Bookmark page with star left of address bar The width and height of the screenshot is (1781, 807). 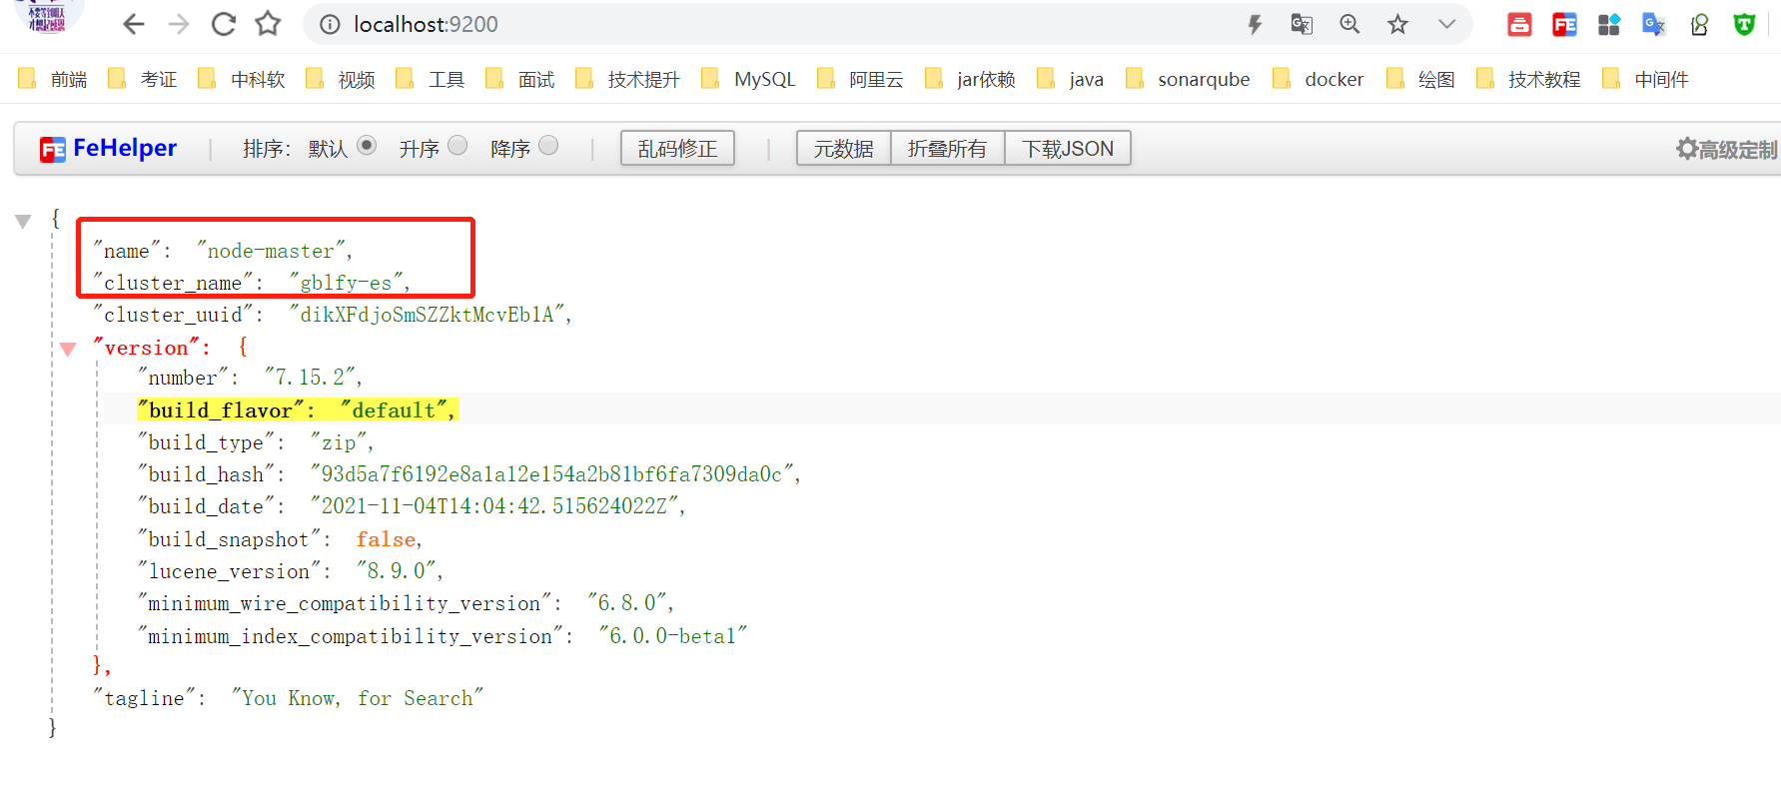click(268, 24)
